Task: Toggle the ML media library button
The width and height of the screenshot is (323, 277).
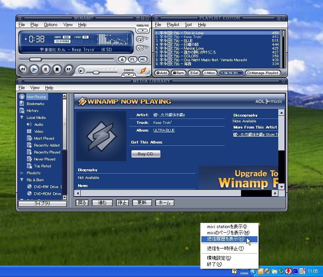Action: 143,60
